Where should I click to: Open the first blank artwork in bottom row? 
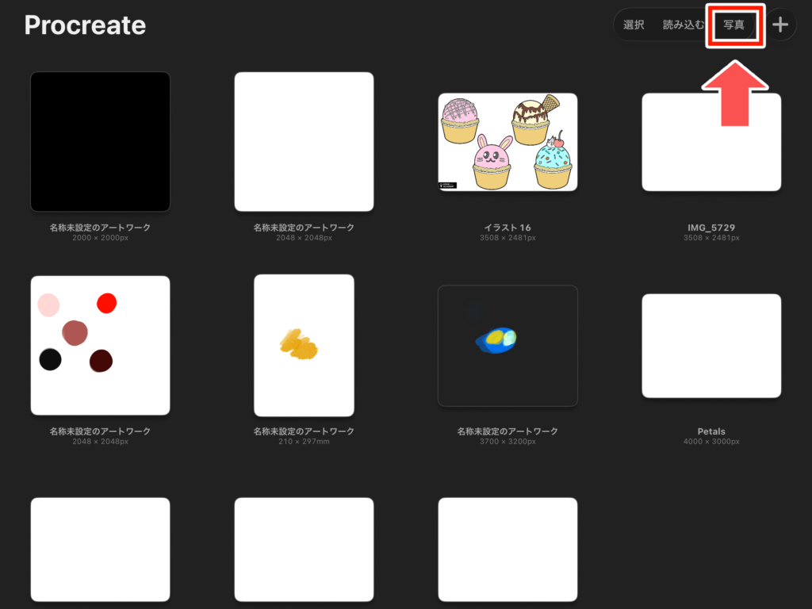(x=100, y=549)
